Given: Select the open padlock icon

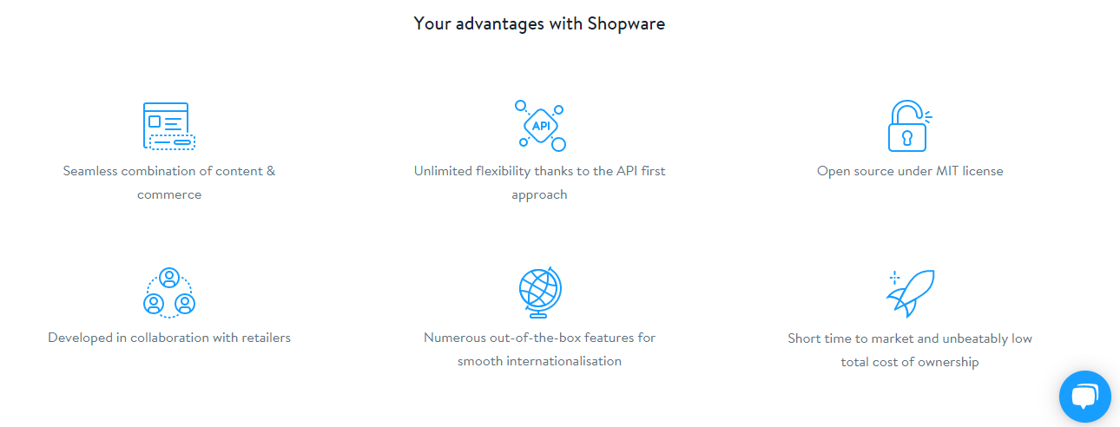Looking at the screenshot, I should tap(910, 127).
